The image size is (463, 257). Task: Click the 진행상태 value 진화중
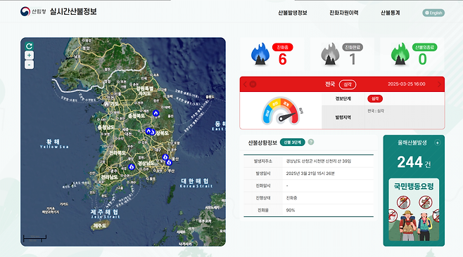click(x=291, y=198)
